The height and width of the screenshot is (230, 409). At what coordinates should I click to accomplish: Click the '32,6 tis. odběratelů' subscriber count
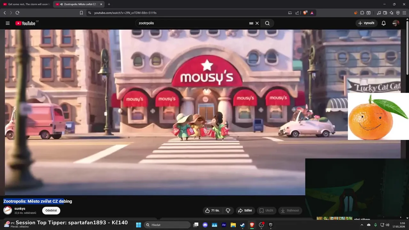25,213
